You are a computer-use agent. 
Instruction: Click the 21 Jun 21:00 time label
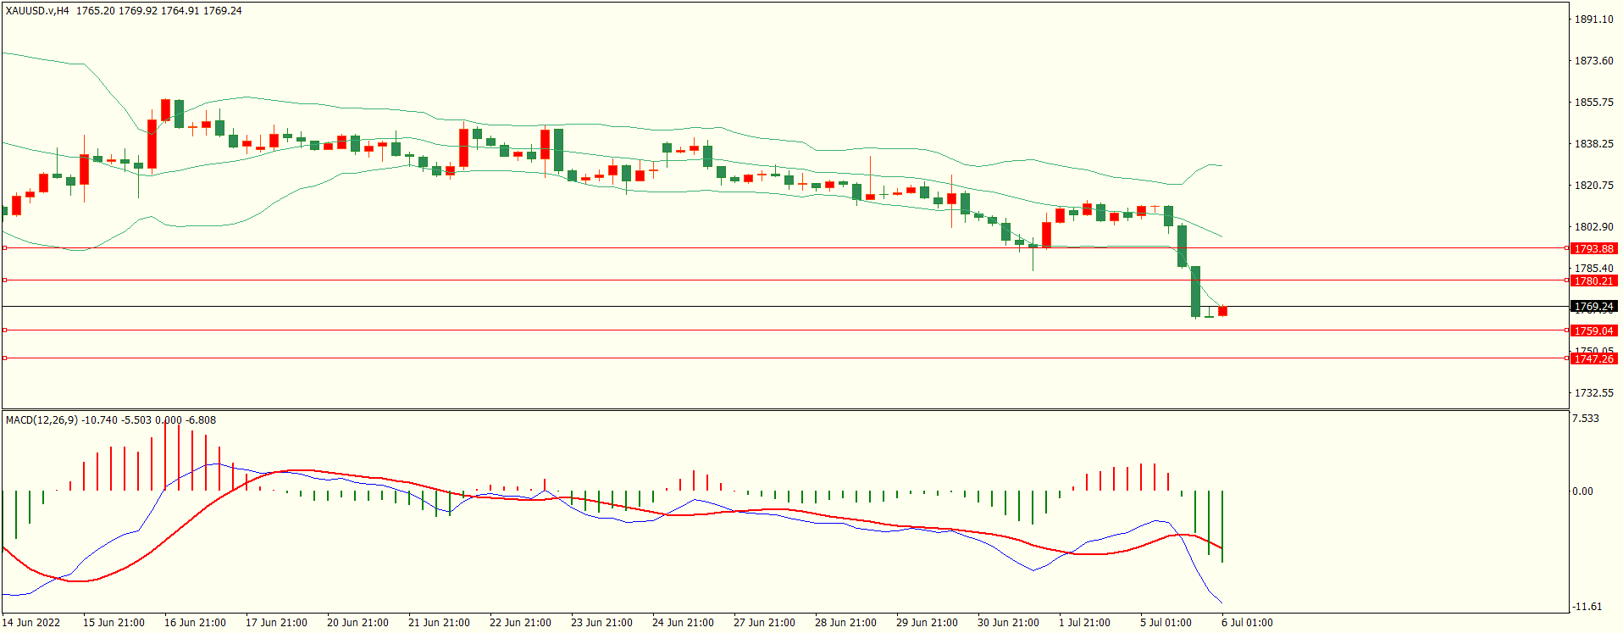(439, 622)
